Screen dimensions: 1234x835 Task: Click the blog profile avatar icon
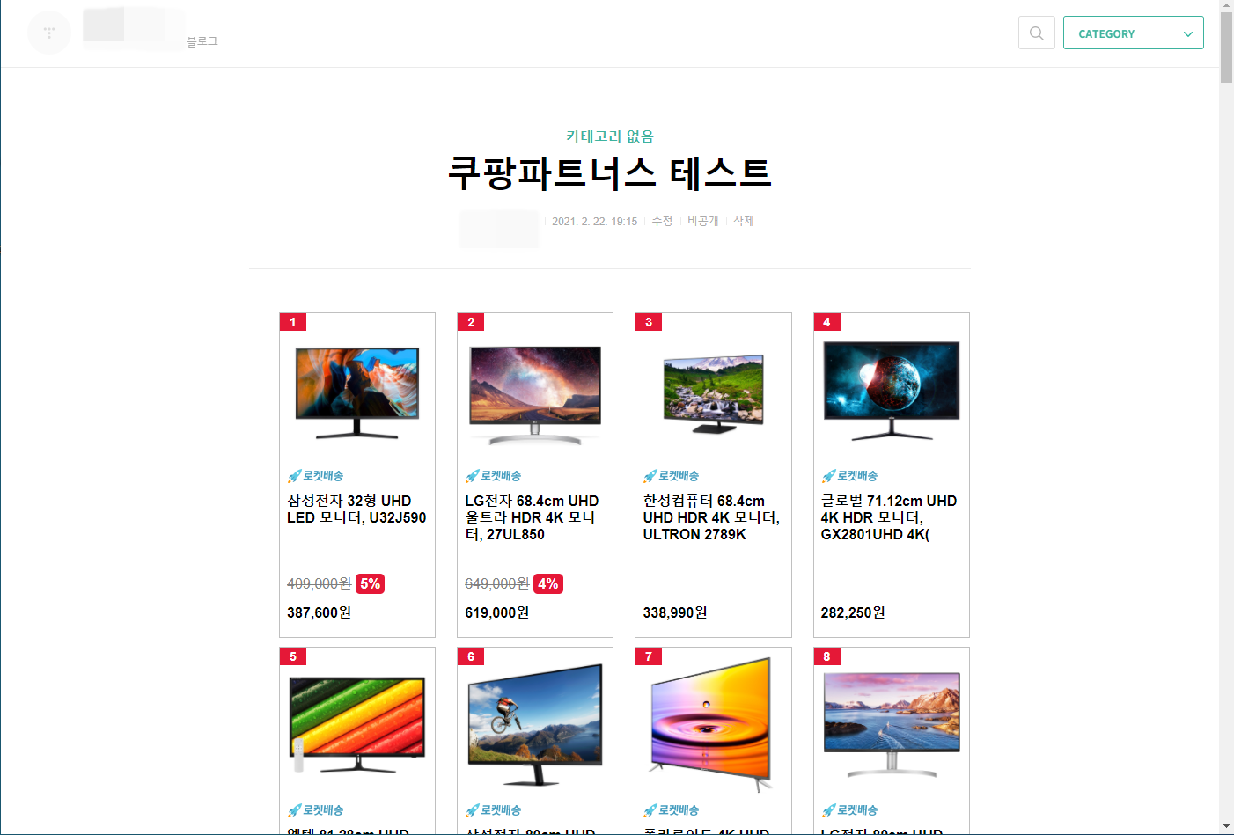pyautogui.click(x=49, y=33)
